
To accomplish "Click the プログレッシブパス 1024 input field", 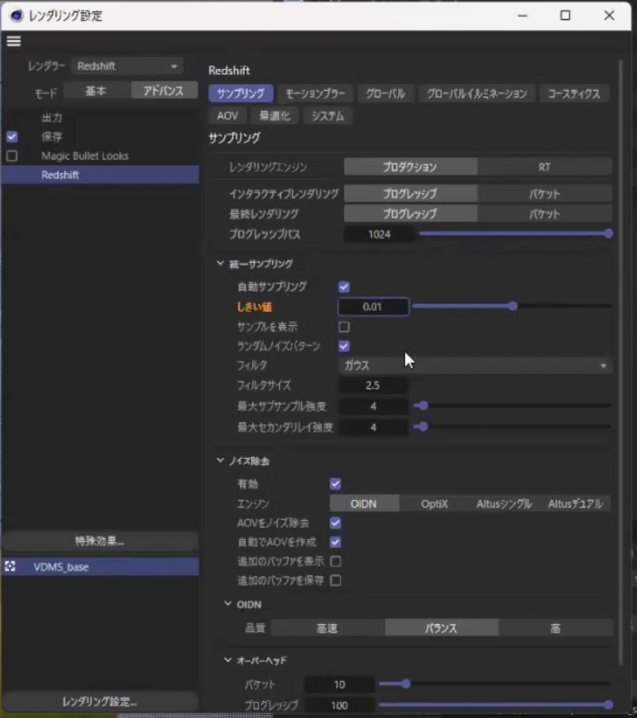I will point(379,234).
